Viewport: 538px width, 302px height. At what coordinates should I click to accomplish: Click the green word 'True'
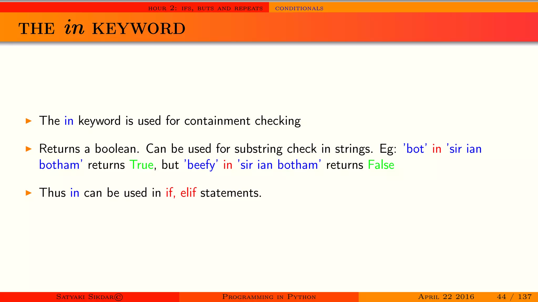point(142,165)
